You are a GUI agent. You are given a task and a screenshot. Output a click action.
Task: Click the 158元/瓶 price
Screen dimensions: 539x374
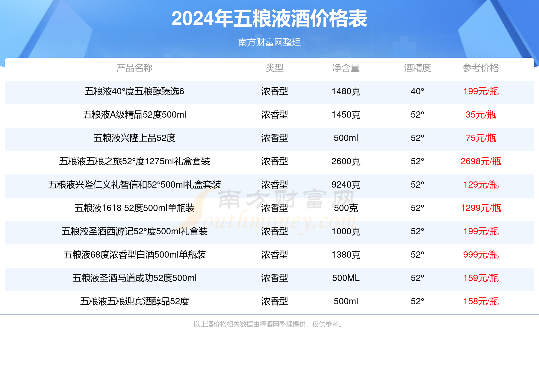pos(481,301)
